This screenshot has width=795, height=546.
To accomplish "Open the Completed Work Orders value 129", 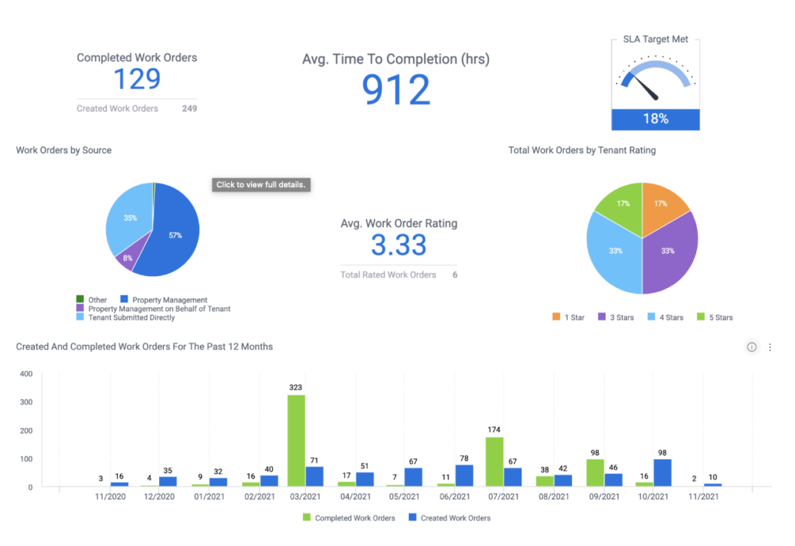I will pyautogui.click(x=137, y=79).
